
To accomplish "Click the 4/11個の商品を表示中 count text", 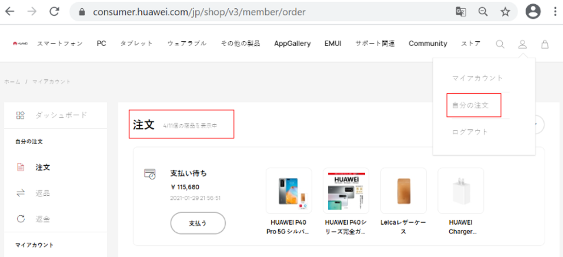I will (190, 126).
